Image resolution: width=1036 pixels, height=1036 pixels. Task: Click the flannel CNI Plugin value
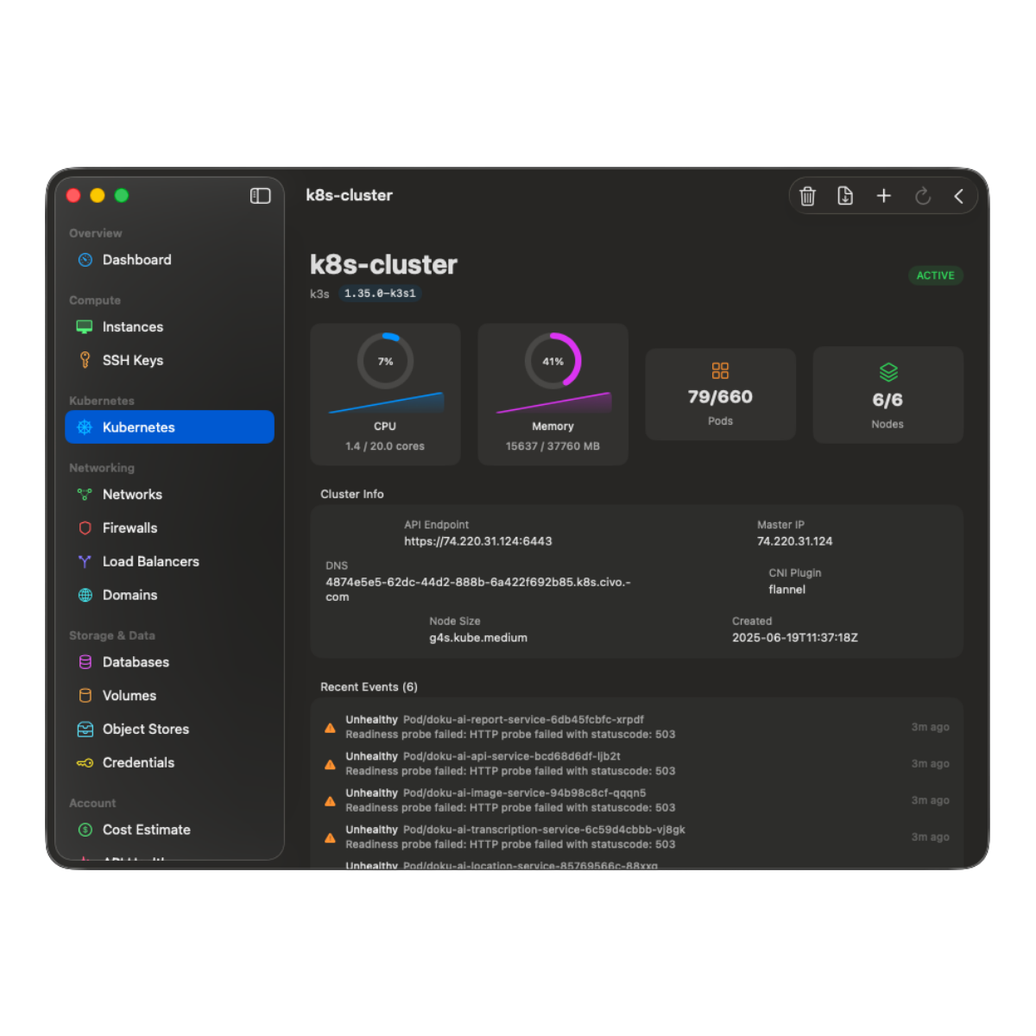click(787, 590)
